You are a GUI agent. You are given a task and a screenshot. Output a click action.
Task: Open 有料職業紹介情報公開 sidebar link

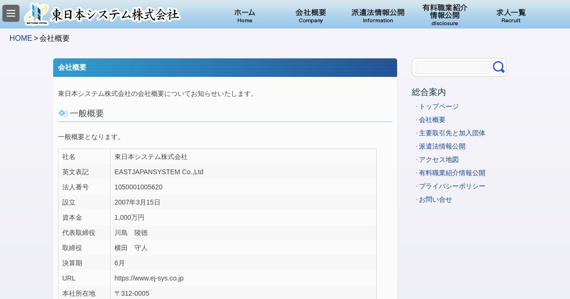tap(452, 173)
